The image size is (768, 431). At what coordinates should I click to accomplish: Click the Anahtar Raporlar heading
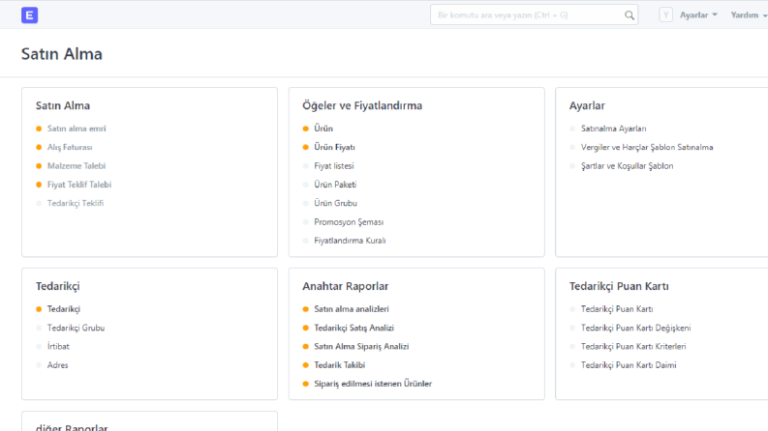346,286
